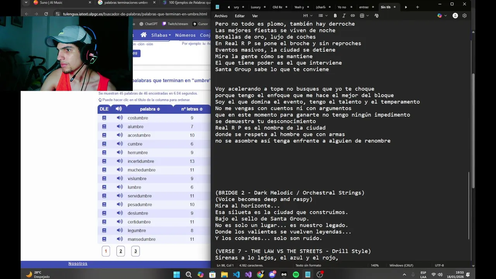Play audio for the word cumbre
Image resolution: width=496 pixels, height=279 pixels.
pyautogui.click(x=120, y=144)
